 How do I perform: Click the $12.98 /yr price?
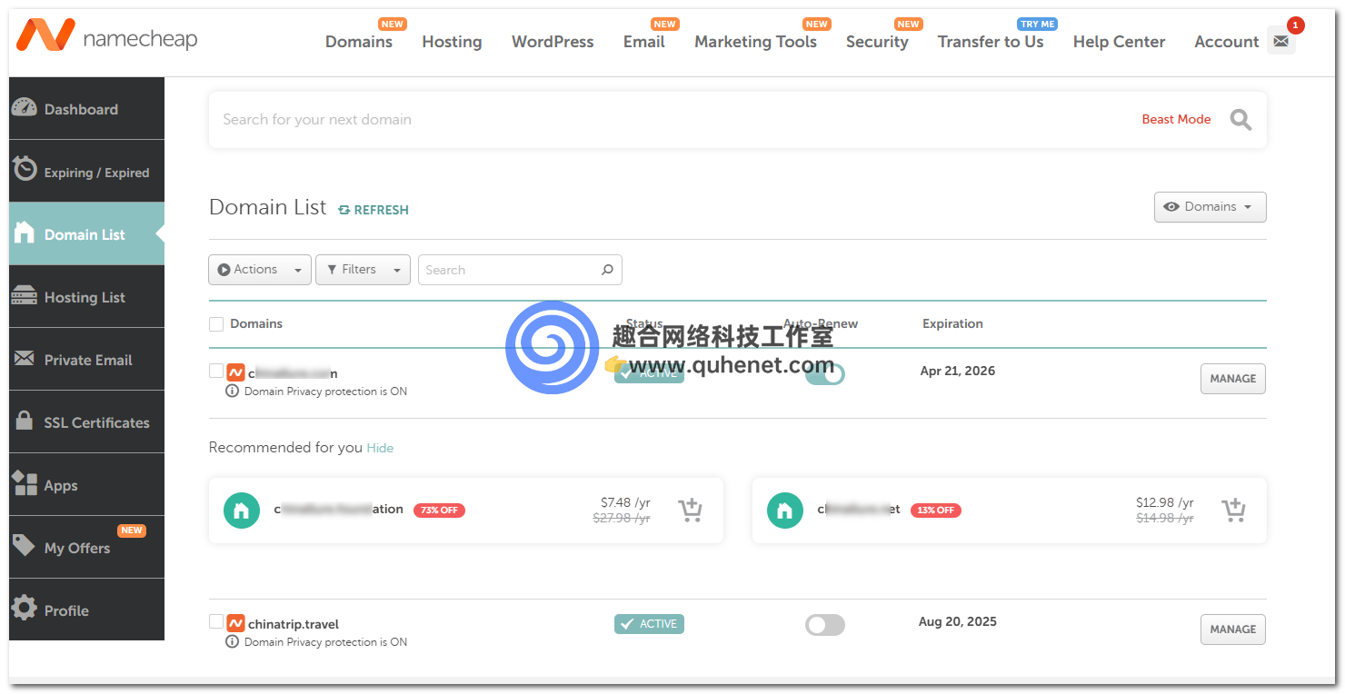[x=1165, y=502]
